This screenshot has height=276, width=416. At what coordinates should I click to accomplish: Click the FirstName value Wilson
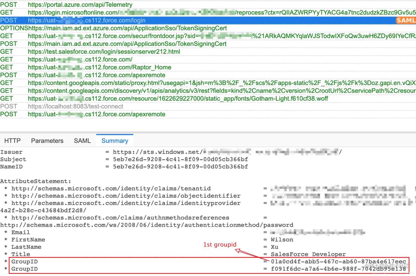tap(282, 239)
